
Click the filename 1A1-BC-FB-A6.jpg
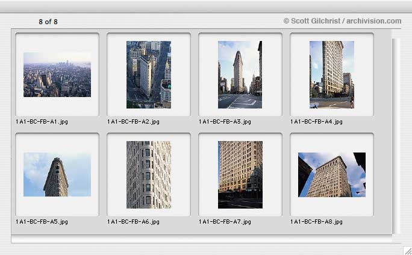(133, 222)
